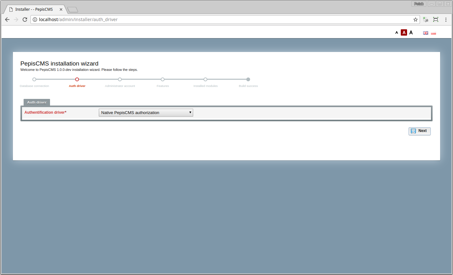The width and height of the screenshot is (453, 275).
Task: Close the browser window
Action: point(448,4)
